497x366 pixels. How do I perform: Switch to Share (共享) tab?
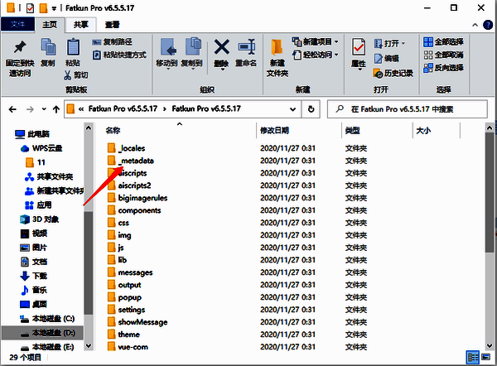(81, 25)
